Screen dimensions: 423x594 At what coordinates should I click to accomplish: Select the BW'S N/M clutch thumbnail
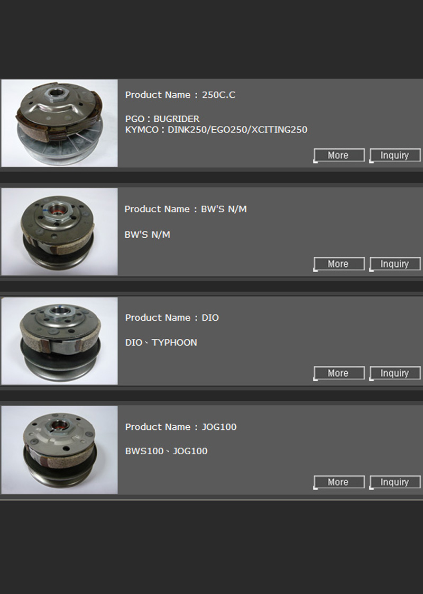coord(59,232)
